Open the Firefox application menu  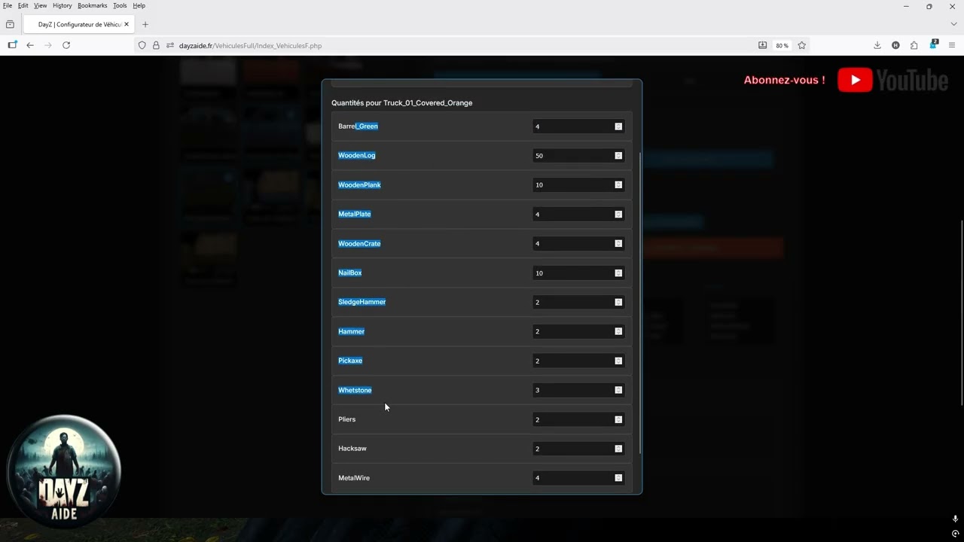(x=952, y=45)
